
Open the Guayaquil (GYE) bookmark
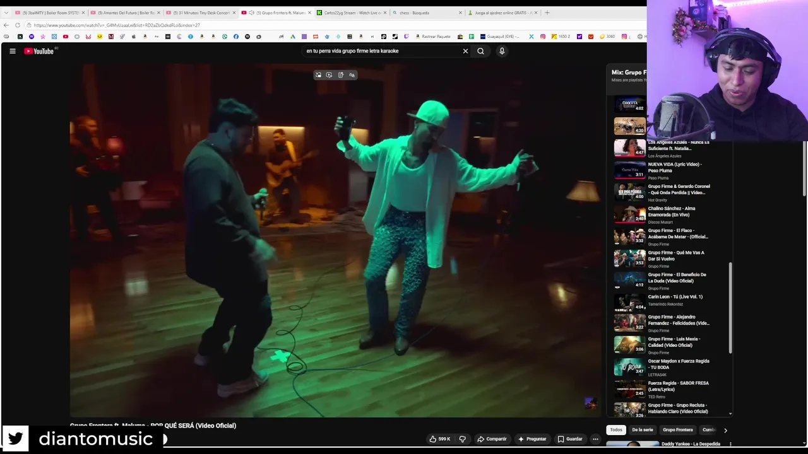click(500, 37)
